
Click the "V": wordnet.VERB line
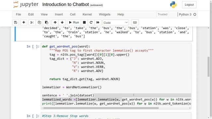[88, 67]
